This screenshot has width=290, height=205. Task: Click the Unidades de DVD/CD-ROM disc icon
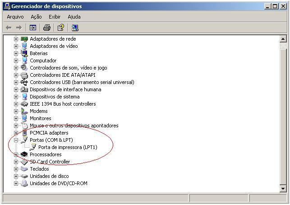pos(24,183)
